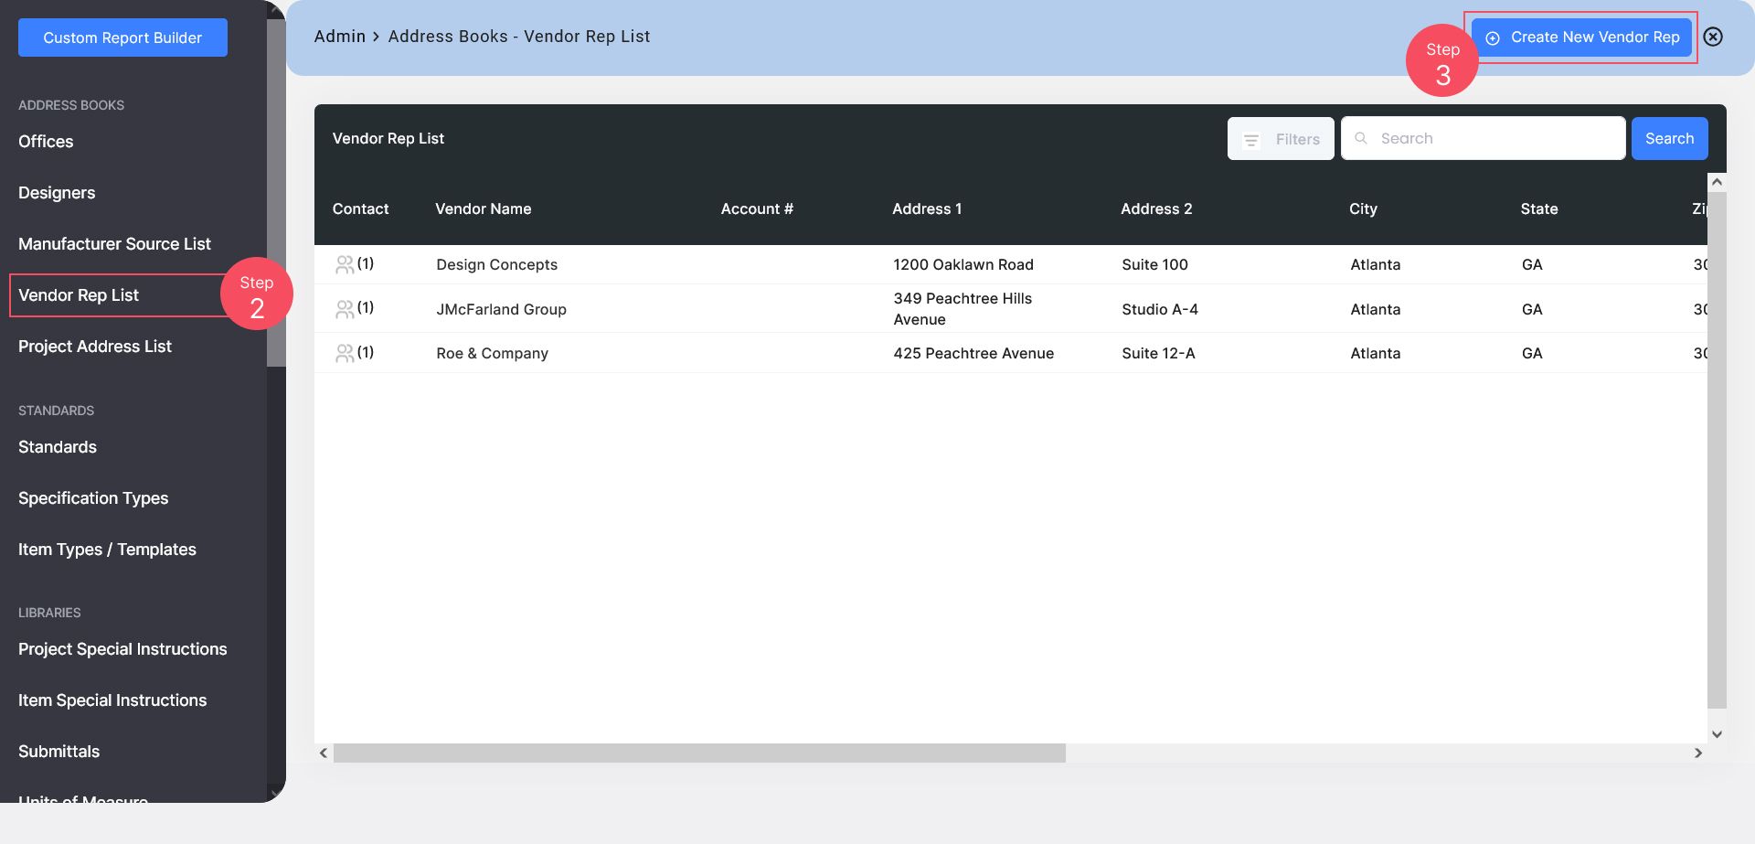This screenshot has height=844, width=1755.
Task: Focus the Search input field
Action: tap(1483, 138)
